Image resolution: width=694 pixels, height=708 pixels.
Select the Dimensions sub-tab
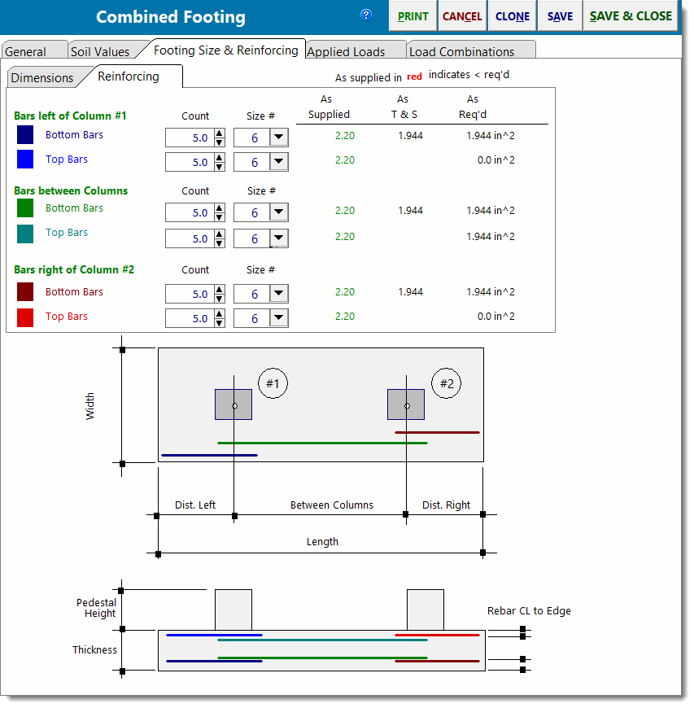pyautogui.click(x=42, y=78)
